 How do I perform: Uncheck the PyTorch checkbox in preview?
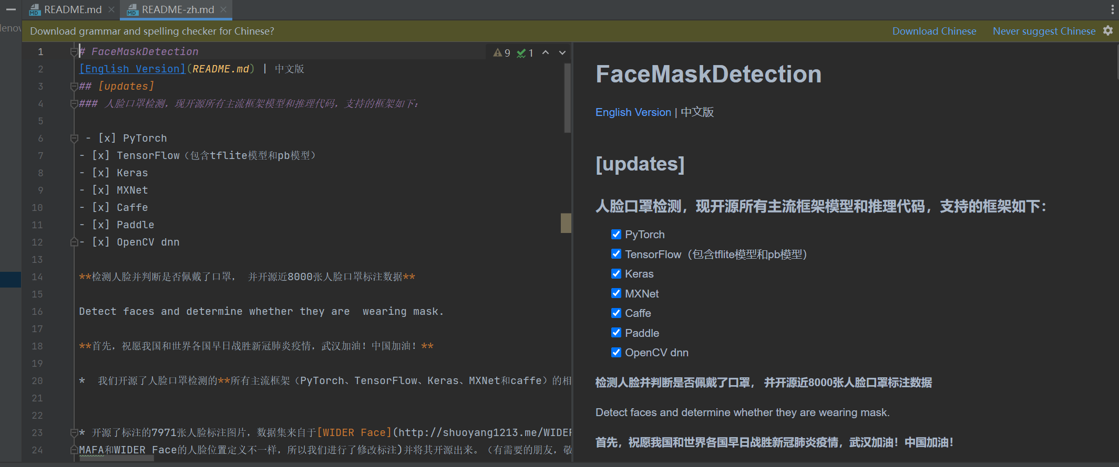click(x=617, y=234)
